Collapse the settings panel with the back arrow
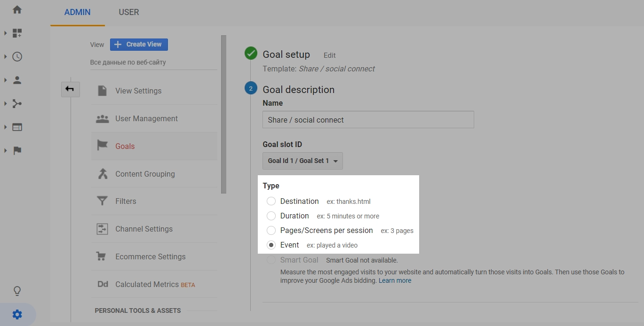 coord(70,89)
